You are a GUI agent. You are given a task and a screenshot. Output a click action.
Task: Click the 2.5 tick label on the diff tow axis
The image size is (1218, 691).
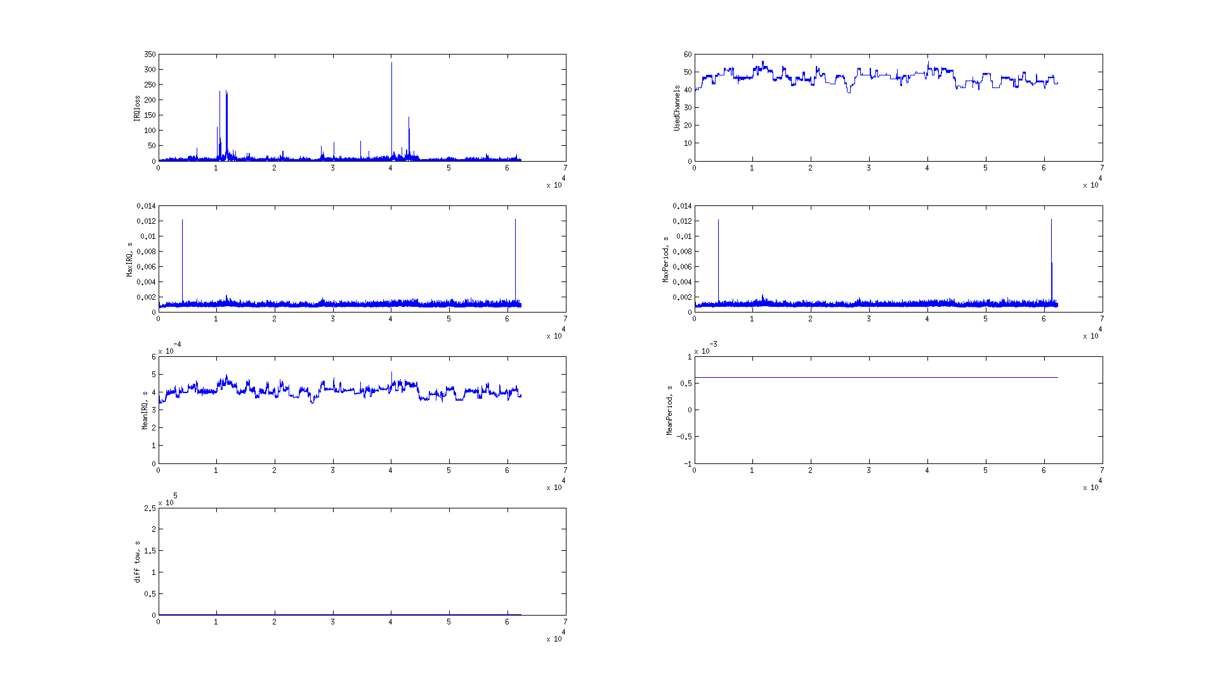pos(150,508)
